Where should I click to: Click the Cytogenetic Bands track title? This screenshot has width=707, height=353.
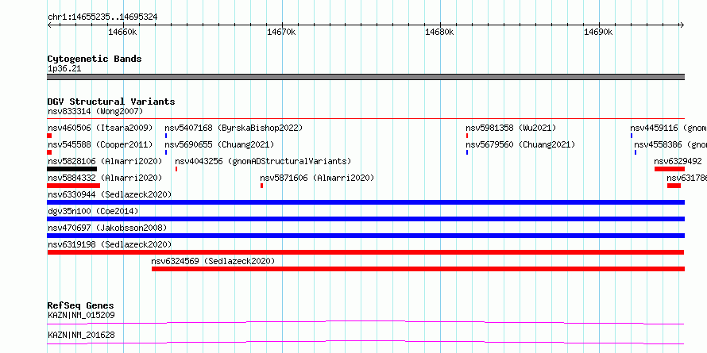click(95, 59)
